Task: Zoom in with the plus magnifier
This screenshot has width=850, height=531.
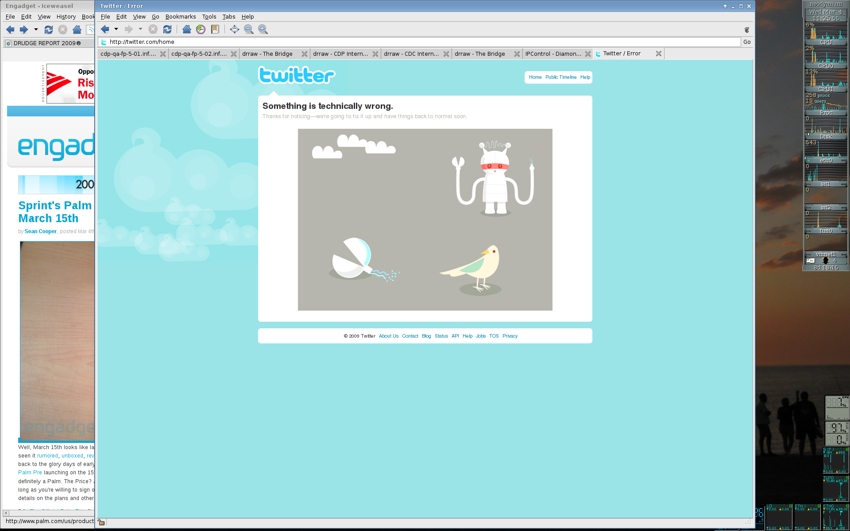Action: (263, 29)
